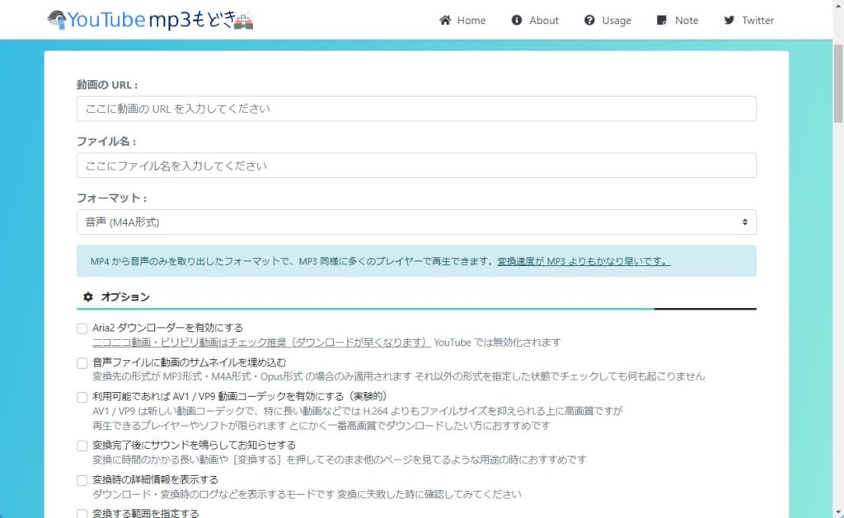Check 変換時の詳細情報を表示する
This screenshot has height=518, width=844.
(x=82, y=480)
